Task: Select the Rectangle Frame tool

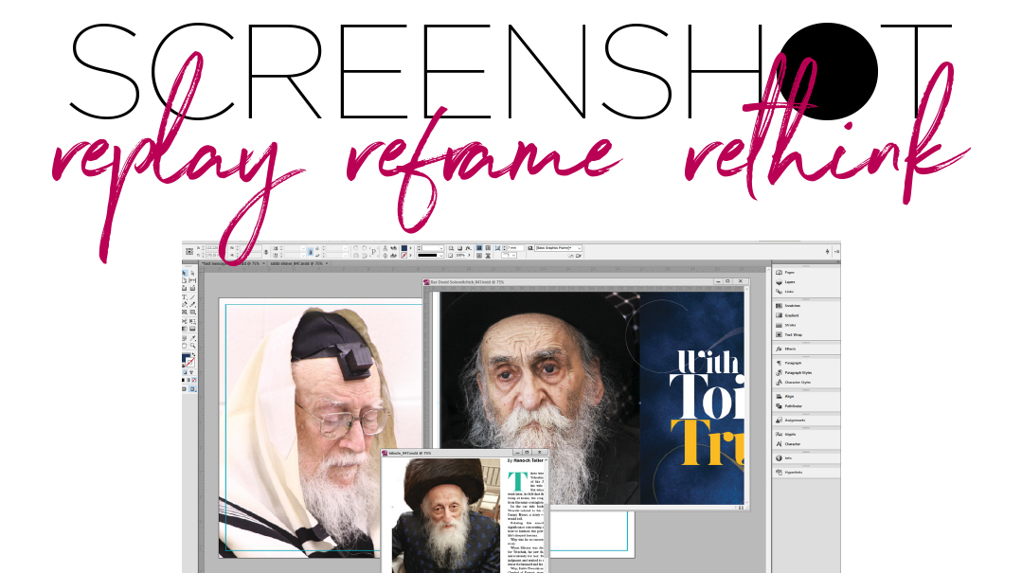Action: click(185, 313)
